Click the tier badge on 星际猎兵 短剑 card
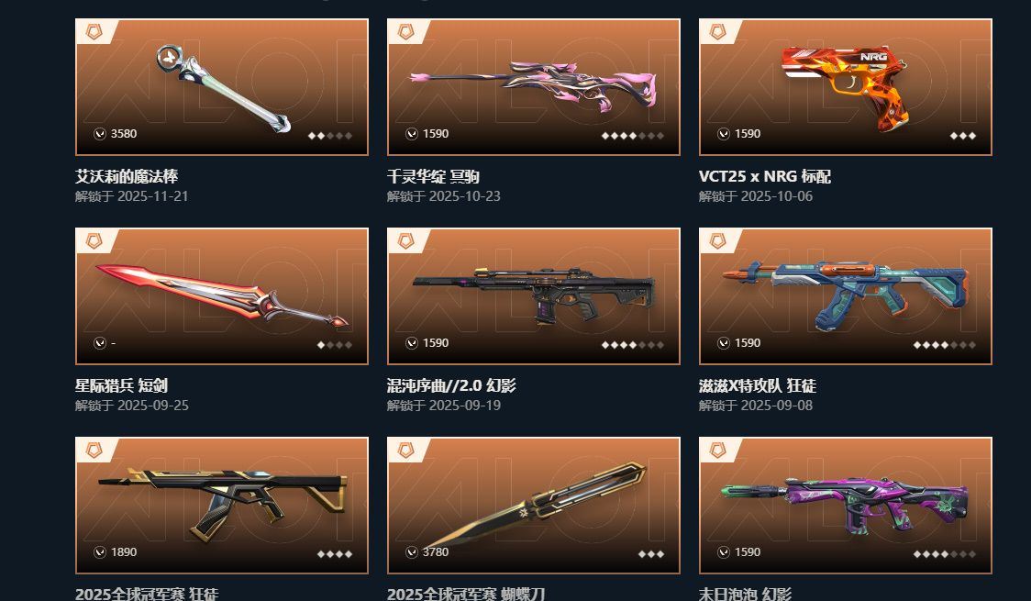The height and width of the screenshot is (601, 1031). coord(94,240)
